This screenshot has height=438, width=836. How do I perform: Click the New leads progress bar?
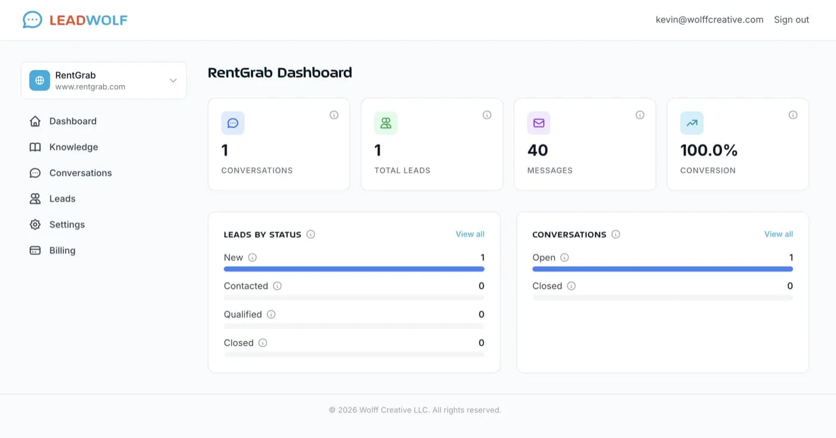tap(354, 269)
